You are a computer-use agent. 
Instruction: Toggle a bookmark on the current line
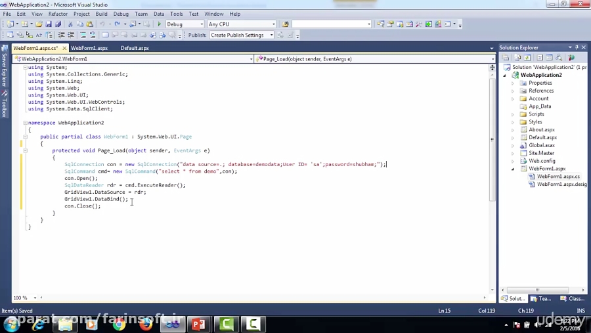point(105,35)
